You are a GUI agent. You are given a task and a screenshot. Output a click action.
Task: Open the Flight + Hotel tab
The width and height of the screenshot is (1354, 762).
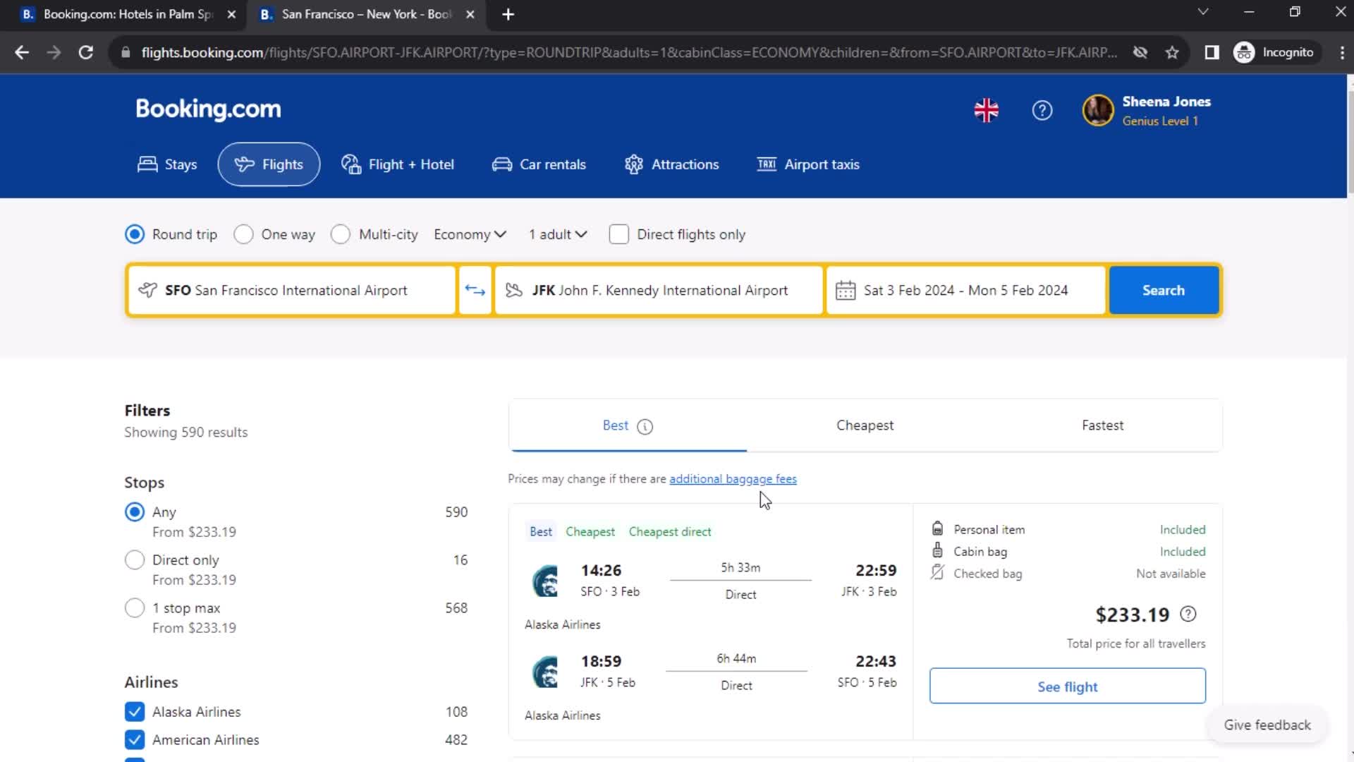point(398,164)
